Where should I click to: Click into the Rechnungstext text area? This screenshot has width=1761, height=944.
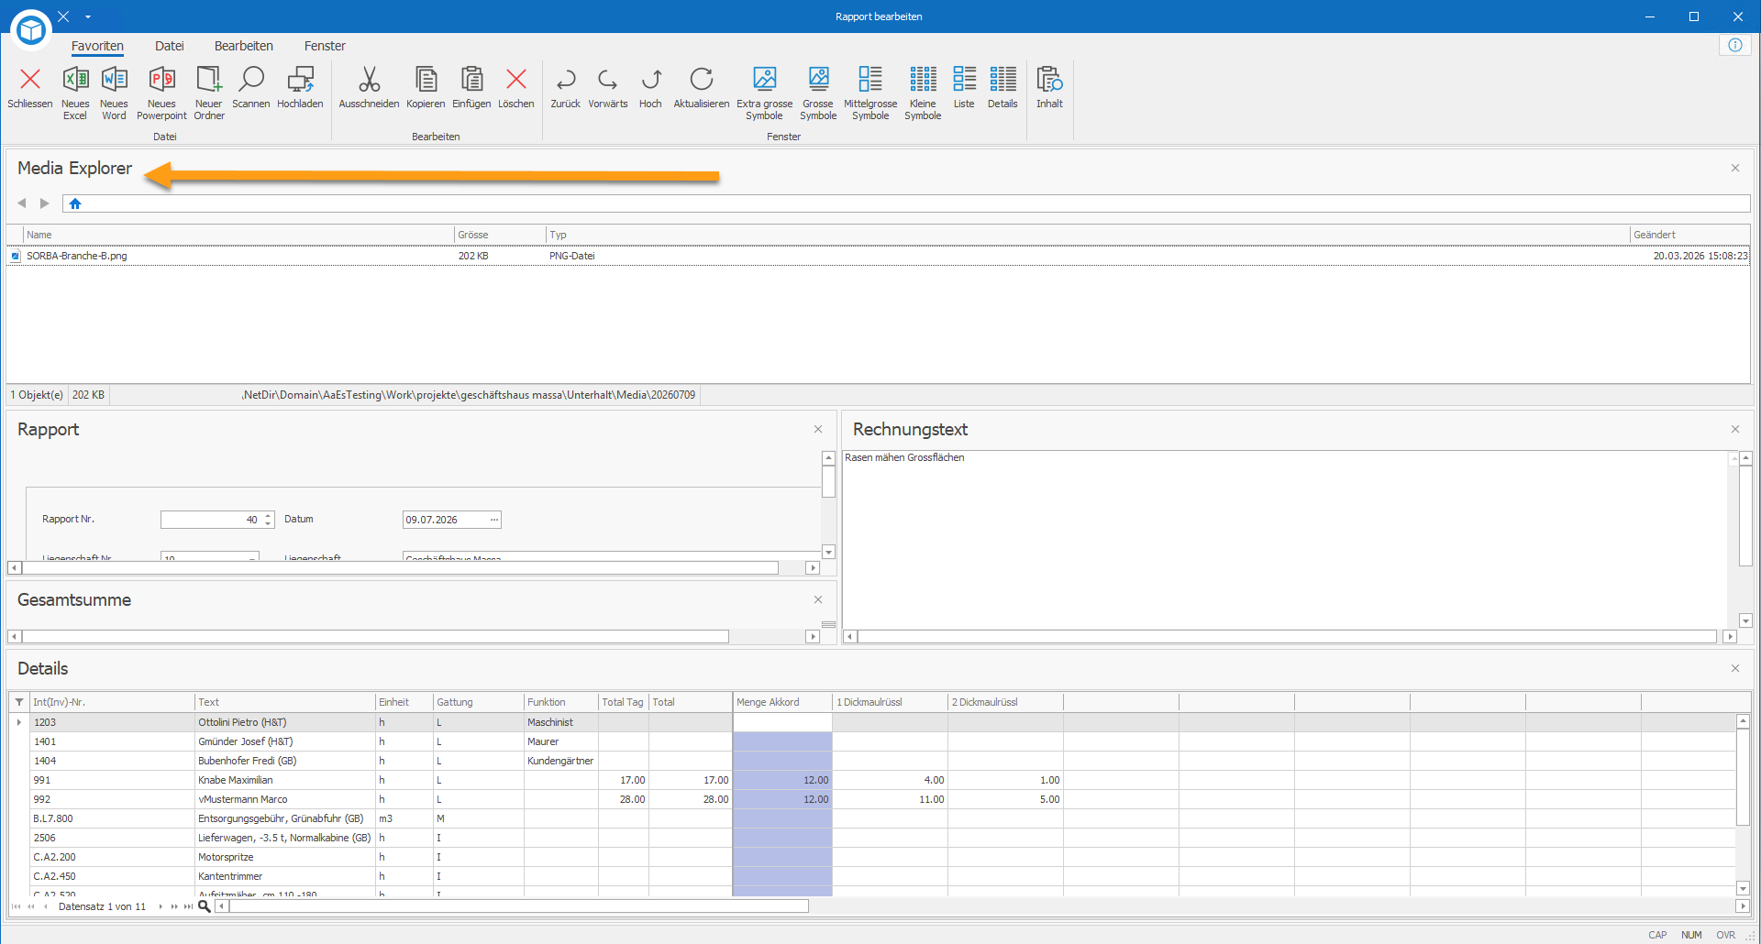pyautogui.click(x=1284, y=539)
